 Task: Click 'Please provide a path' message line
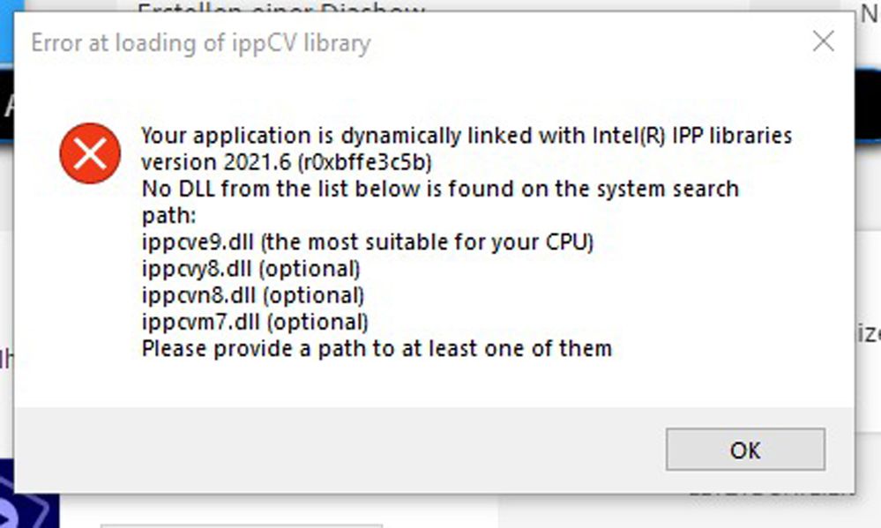377,348
